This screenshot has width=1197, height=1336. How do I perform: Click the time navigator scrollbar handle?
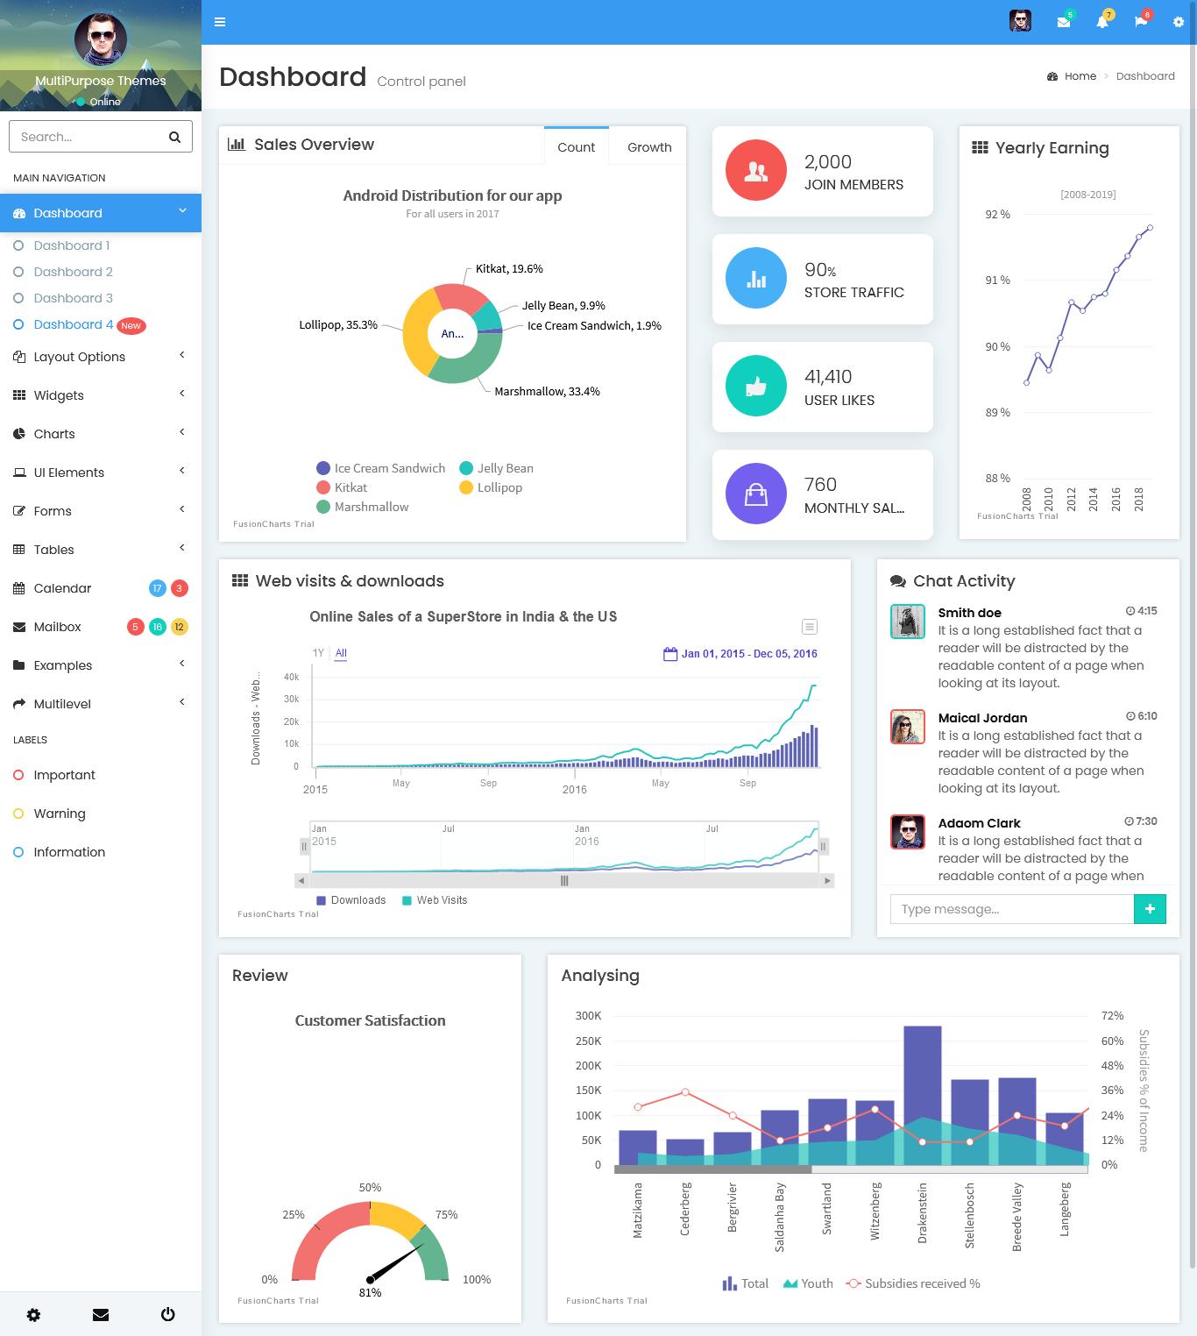pyautogui.click(x=564, y=881)
